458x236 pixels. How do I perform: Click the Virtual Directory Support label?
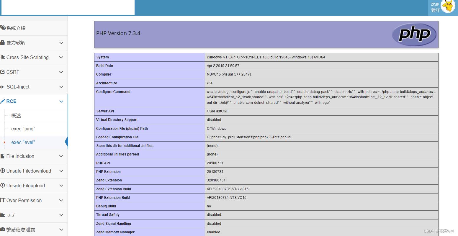pyautogui.click(x=117, y=120)
